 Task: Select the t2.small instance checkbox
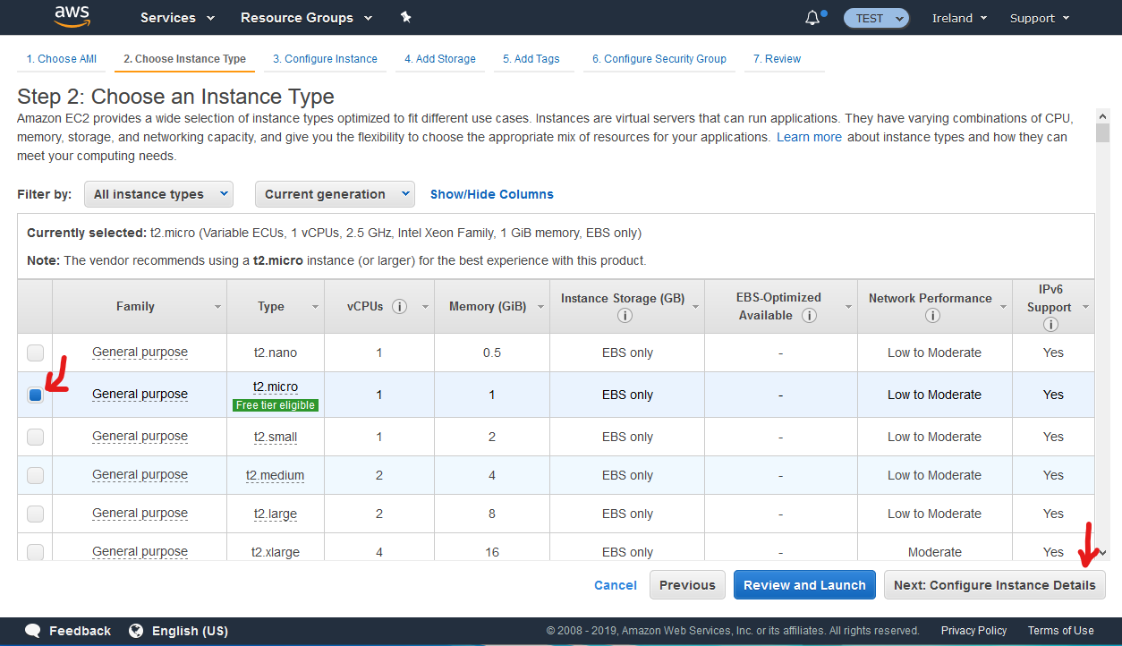click(x=35, y=437)
